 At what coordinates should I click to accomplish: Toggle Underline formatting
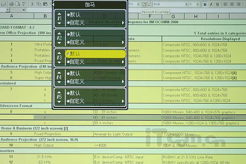[x=217, y=4]
